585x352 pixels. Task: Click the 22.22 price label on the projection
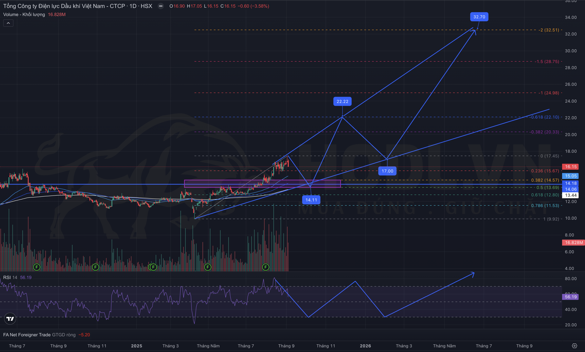coord(342,101)
